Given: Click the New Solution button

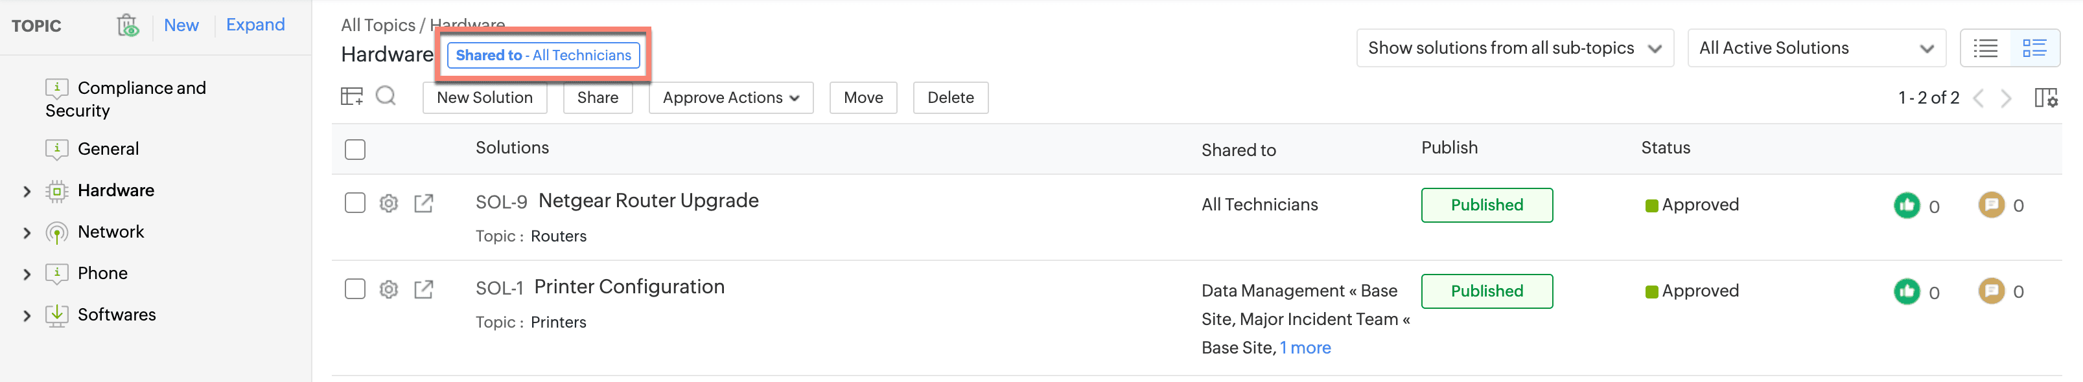Looking at the screenshot, I should click(x=484, y=98).
